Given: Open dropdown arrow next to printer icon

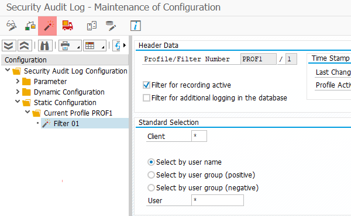Looking at the screenshot, I should click(78, 47).
